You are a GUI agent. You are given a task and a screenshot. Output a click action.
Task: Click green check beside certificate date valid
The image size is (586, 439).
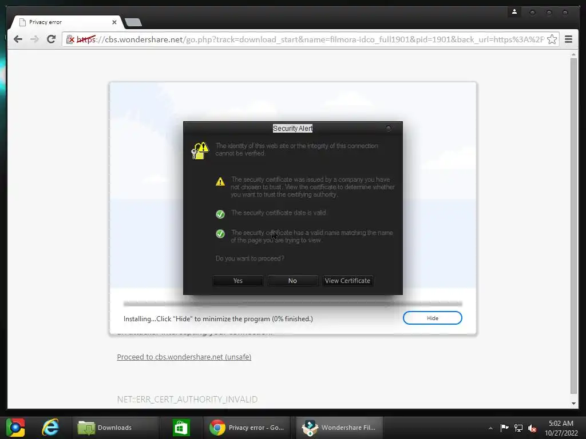pos(220,214)
